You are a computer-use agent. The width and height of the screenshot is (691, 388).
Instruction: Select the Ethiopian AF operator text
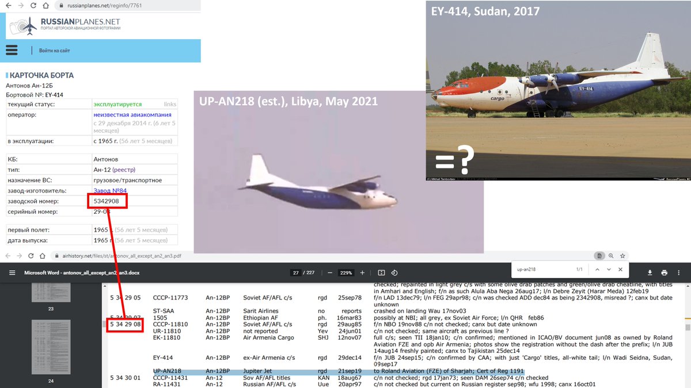click(x=262, y=317)
